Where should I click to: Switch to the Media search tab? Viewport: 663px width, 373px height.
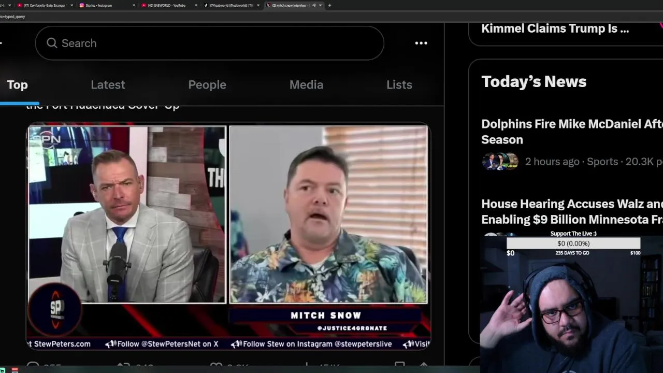tap(306, 84)
